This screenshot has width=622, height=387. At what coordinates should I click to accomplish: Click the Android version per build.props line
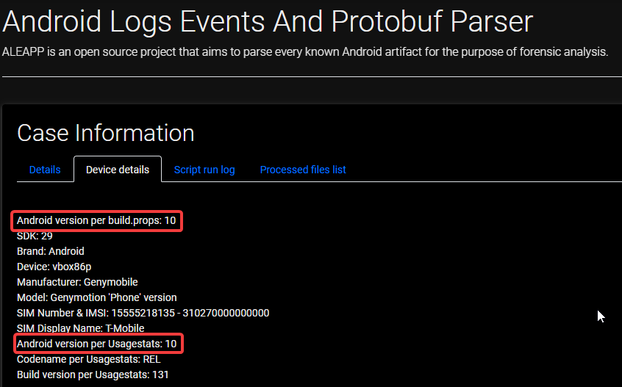click(96, 220)
